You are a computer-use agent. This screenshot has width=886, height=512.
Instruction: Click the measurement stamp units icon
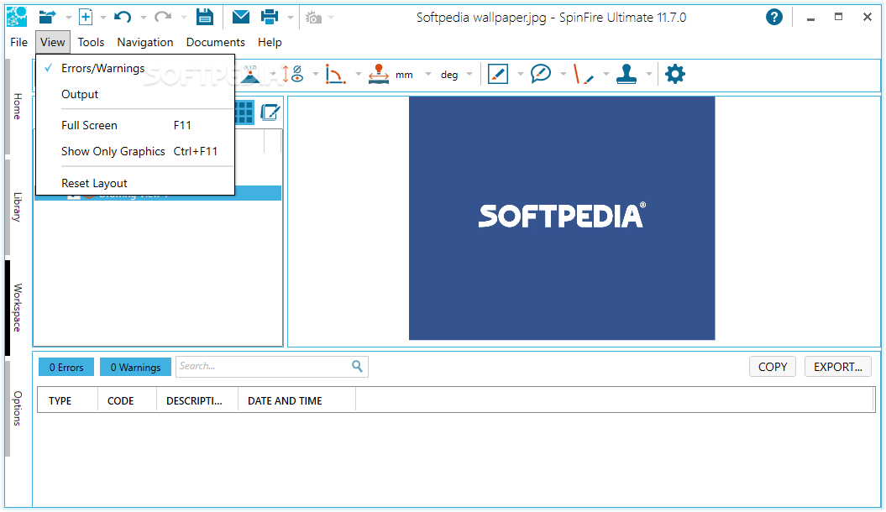click(379, 74)
